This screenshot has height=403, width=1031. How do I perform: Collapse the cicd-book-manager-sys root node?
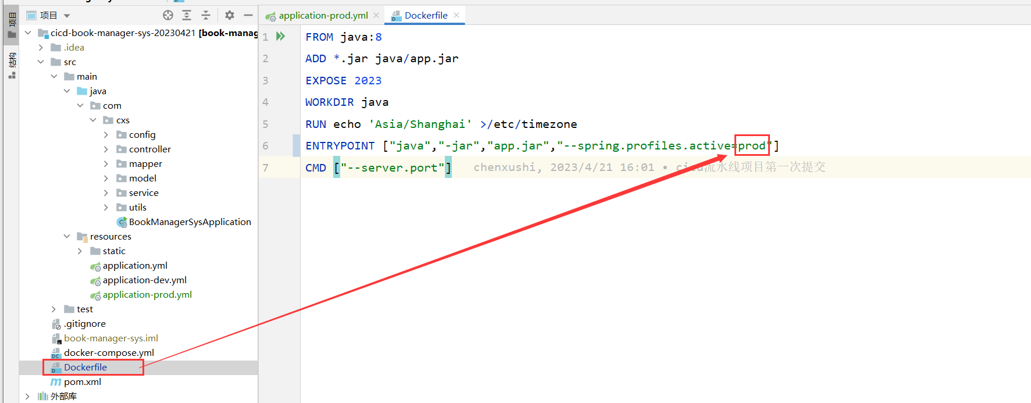tap(28, 33)
